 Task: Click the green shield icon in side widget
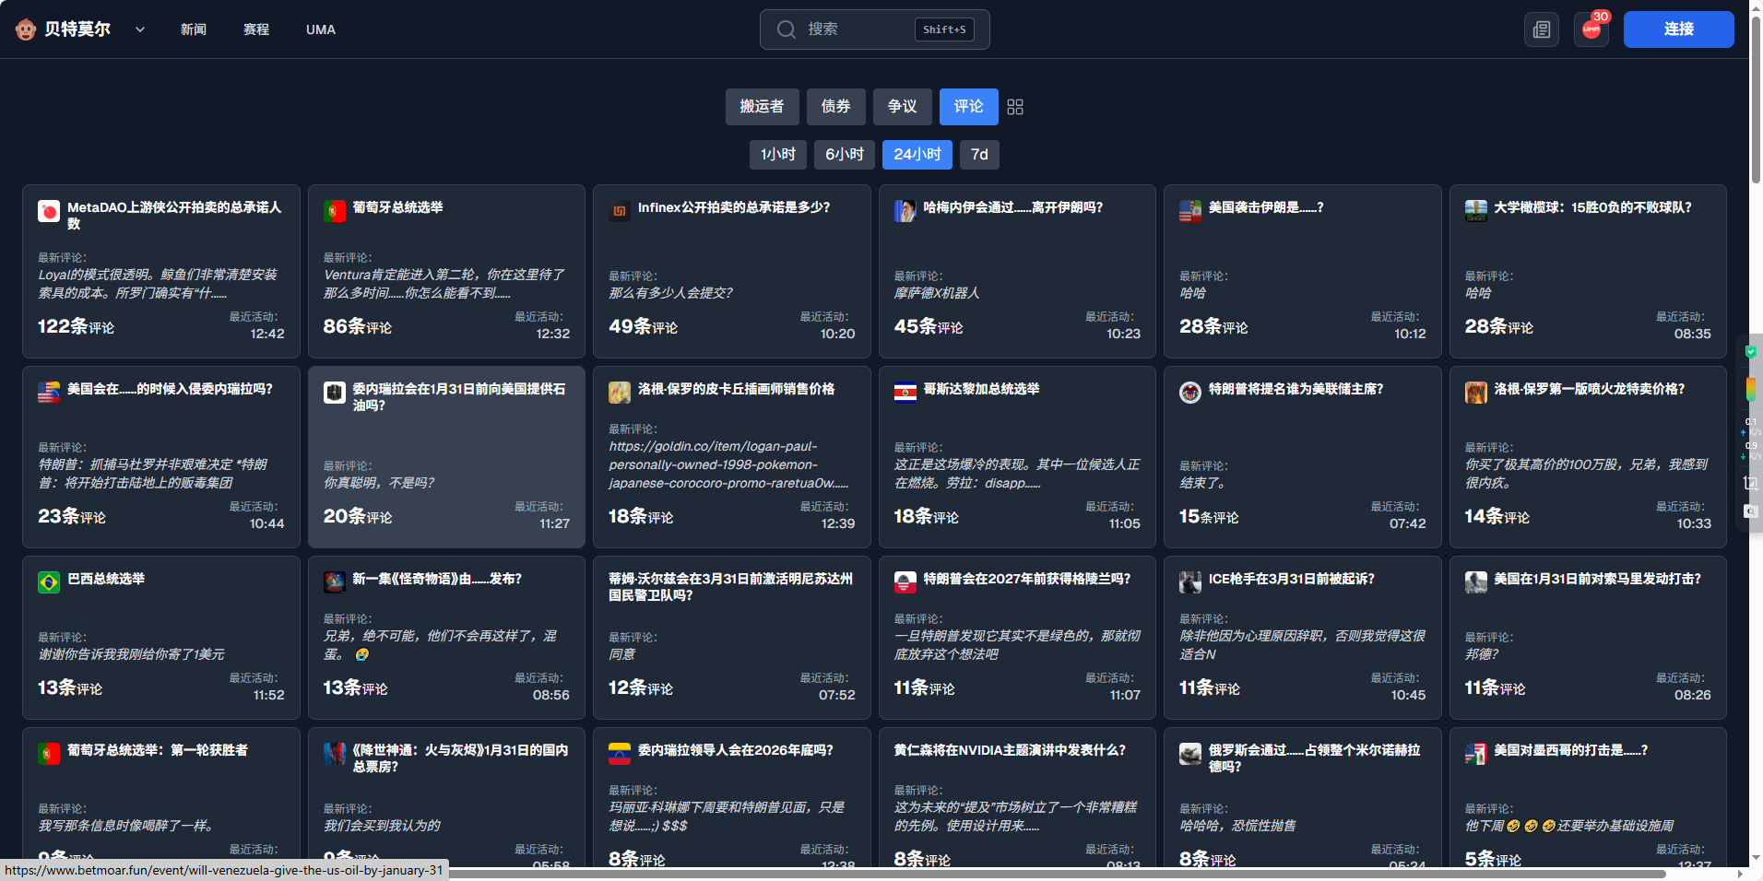coord(1750,351)
